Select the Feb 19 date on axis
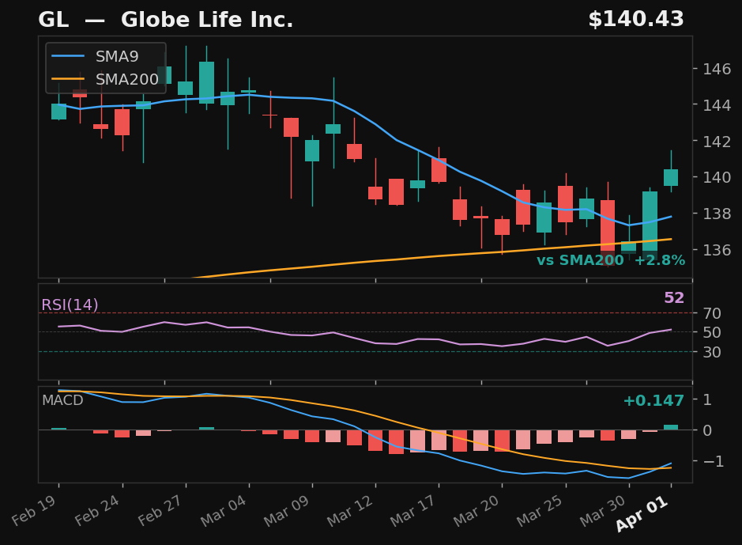The height and width of the screenshot is (545, 742). click(x=40, y=514)
